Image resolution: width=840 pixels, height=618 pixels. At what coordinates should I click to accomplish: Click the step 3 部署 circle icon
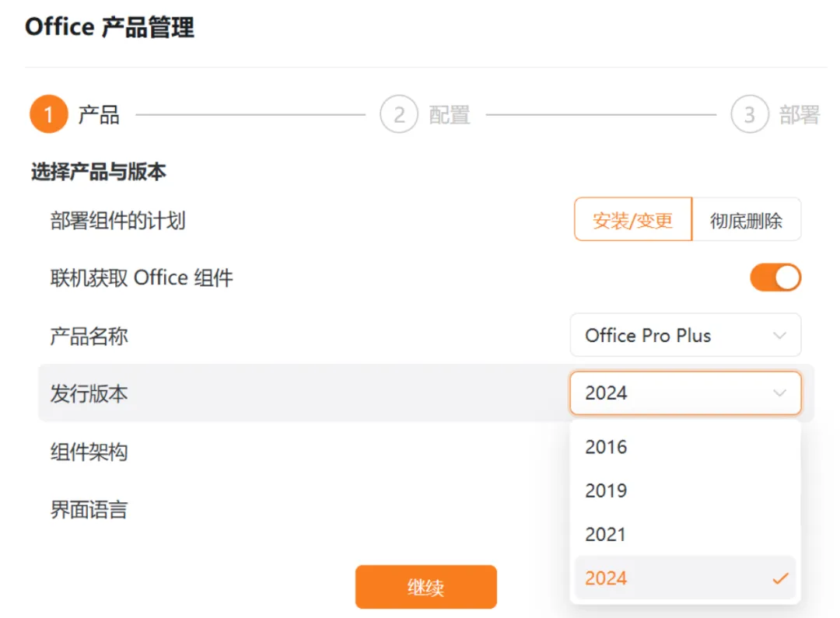pos(750,114)
